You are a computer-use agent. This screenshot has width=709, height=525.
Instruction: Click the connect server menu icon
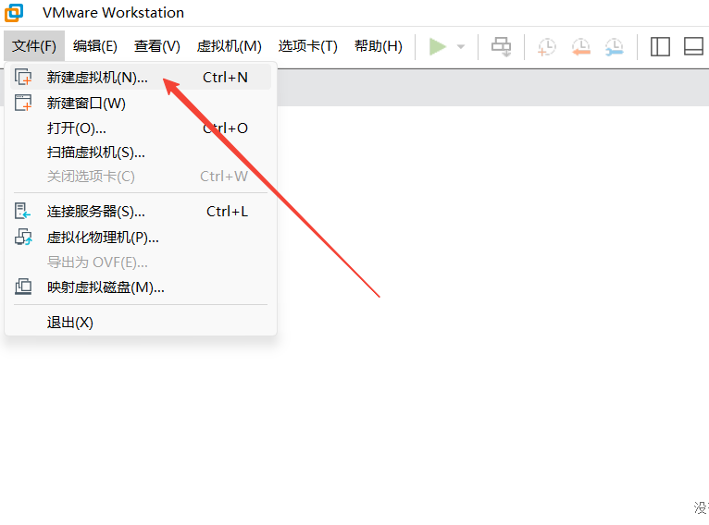[x=22, y=211]
